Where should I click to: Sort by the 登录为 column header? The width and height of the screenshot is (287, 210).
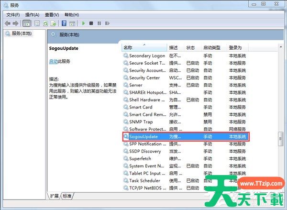tap(238, 48)
